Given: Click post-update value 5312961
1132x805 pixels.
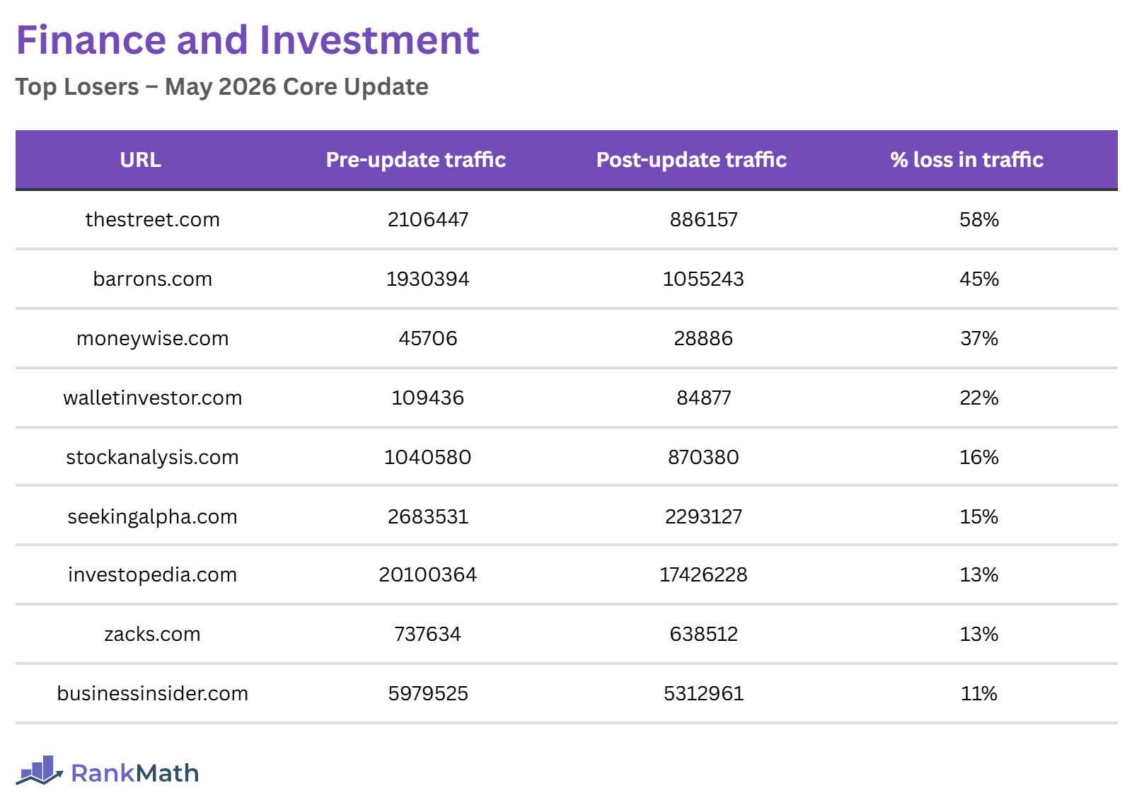Looking at the screenshot, I should point(704,693).
